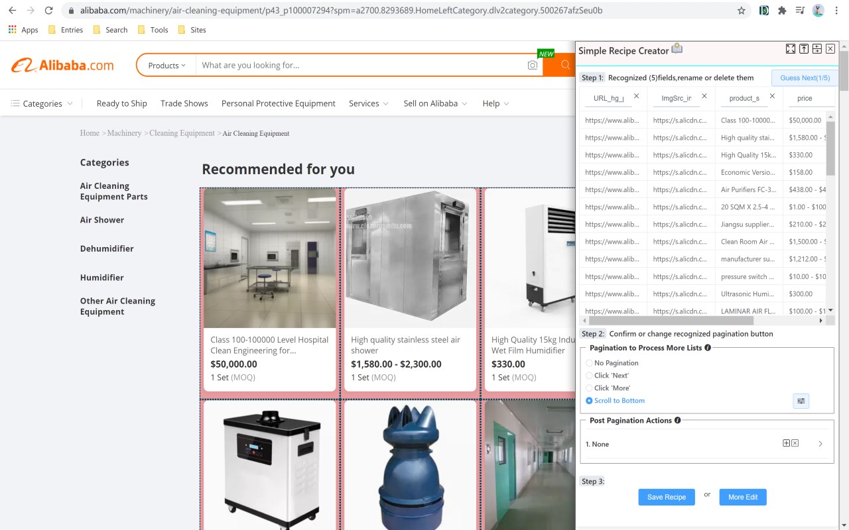Delete the URL_hg field column
Screen dimensions: 849x530
[x=637, y=96]
